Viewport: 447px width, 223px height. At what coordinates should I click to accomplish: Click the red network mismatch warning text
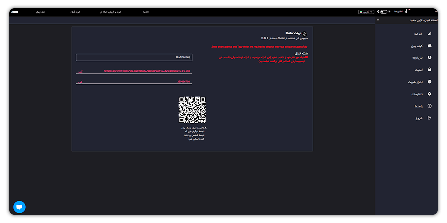[x=263, y=59]
